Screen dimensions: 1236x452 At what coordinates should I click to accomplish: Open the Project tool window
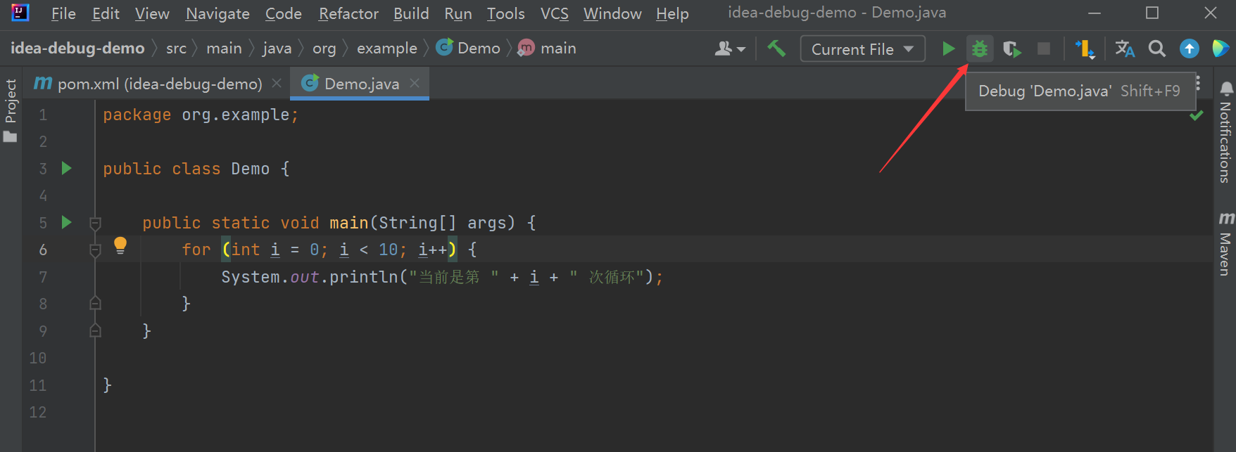click(x=11, y=109)
